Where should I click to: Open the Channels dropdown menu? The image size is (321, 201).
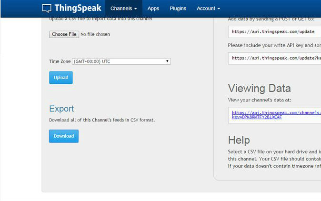(123, 9)
